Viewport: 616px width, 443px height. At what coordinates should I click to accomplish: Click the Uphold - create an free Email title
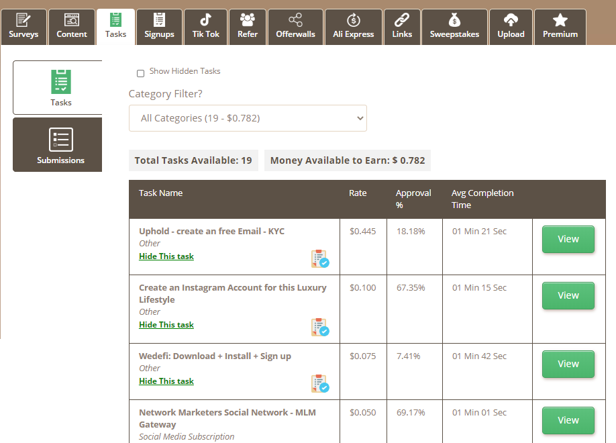click(x=212, y=231)
